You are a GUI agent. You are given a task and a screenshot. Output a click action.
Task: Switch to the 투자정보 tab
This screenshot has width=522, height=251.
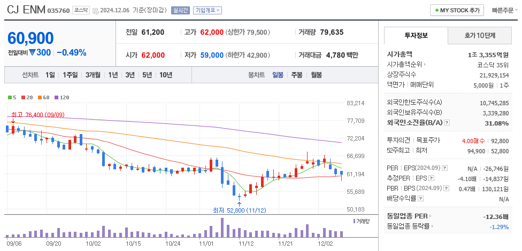pyautogui.click(x=416, y=35)
